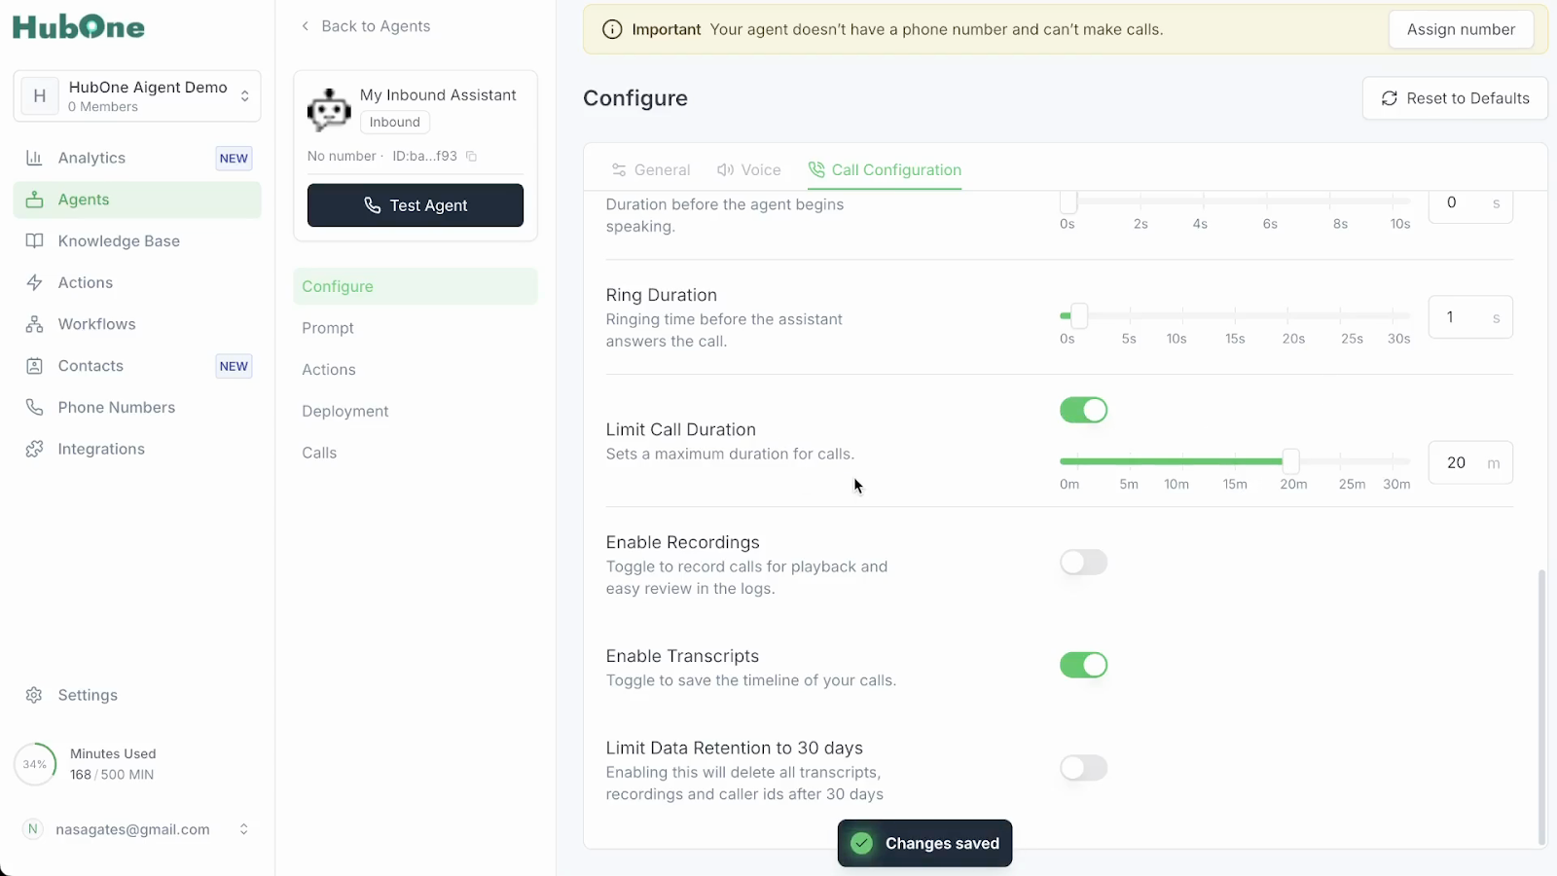Click the call duration minutes input field
This screenshot has width=1557, height=876.
1457,463
